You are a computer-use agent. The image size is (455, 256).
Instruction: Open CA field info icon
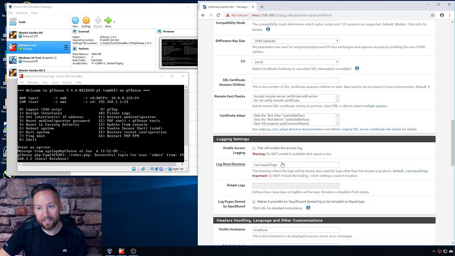point(357,68)
